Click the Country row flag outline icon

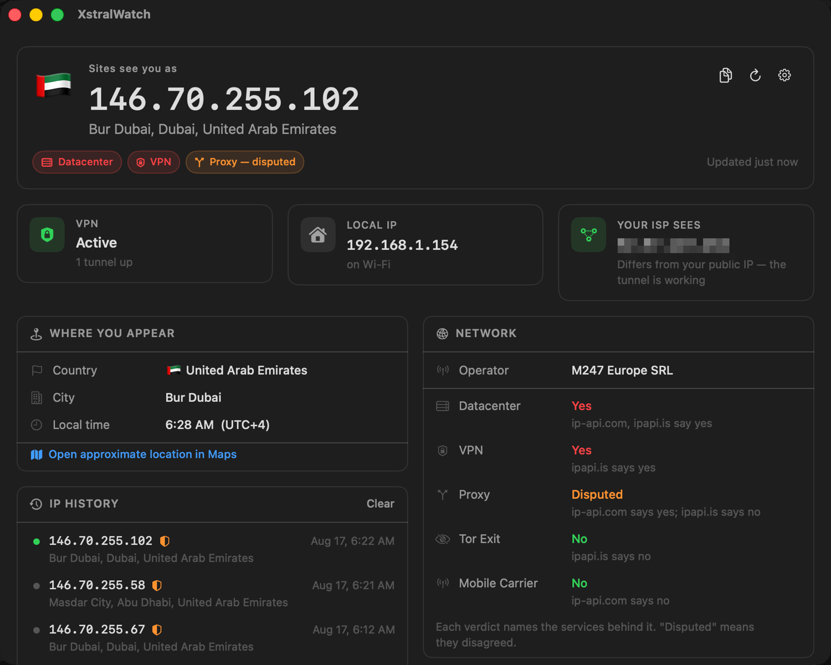37,370
